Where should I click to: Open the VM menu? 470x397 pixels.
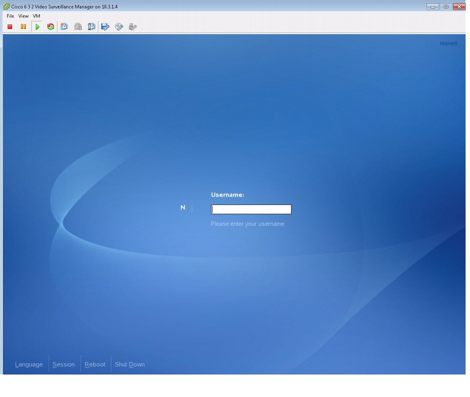point(36,16)
